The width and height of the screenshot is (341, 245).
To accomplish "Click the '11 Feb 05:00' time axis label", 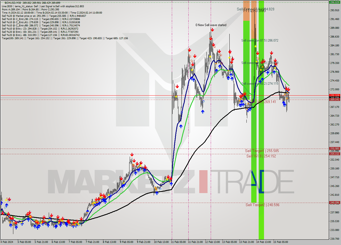I will click(x=178, y=242).
